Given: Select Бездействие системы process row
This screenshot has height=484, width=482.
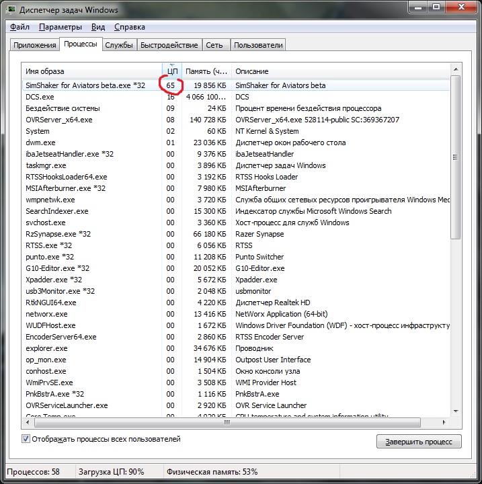Looking at the screenshot, I should click(236, 108).
